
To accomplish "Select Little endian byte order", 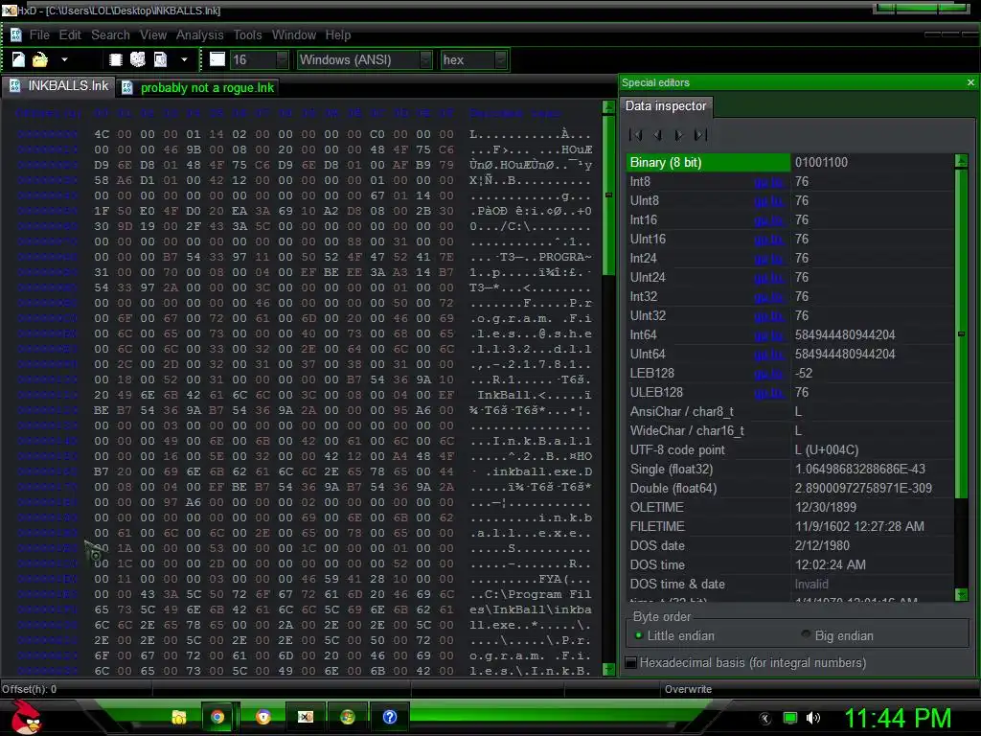I will 674,636.
